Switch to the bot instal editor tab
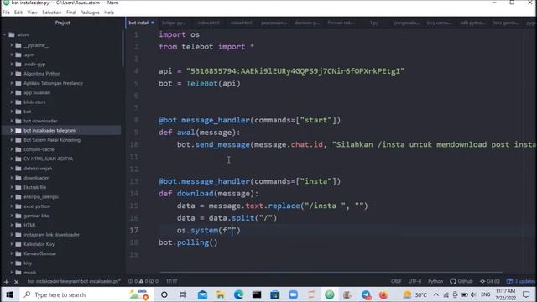 141,23
